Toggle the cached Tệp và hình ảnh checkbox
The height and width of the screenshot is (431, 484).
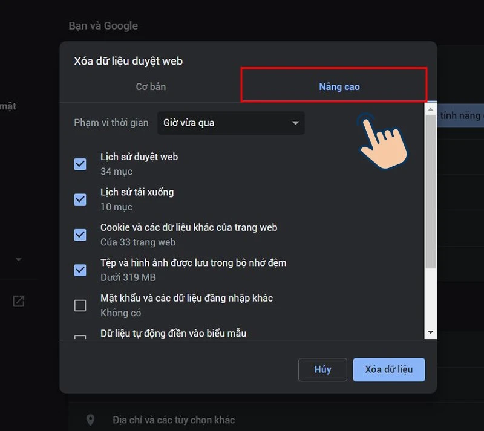coord(80,270)
